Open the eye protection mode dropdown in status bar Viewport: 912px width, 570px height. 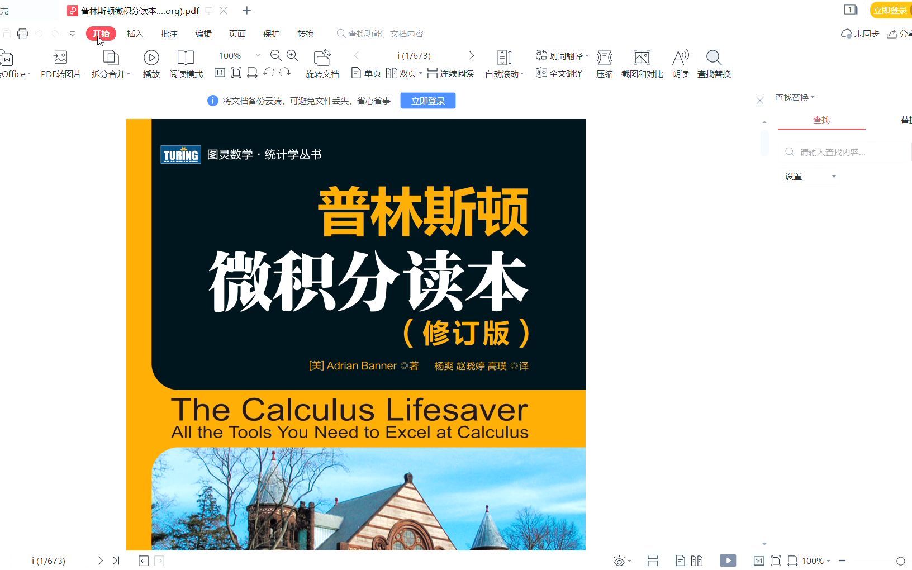pyautogui.click(x=622, y=561)
